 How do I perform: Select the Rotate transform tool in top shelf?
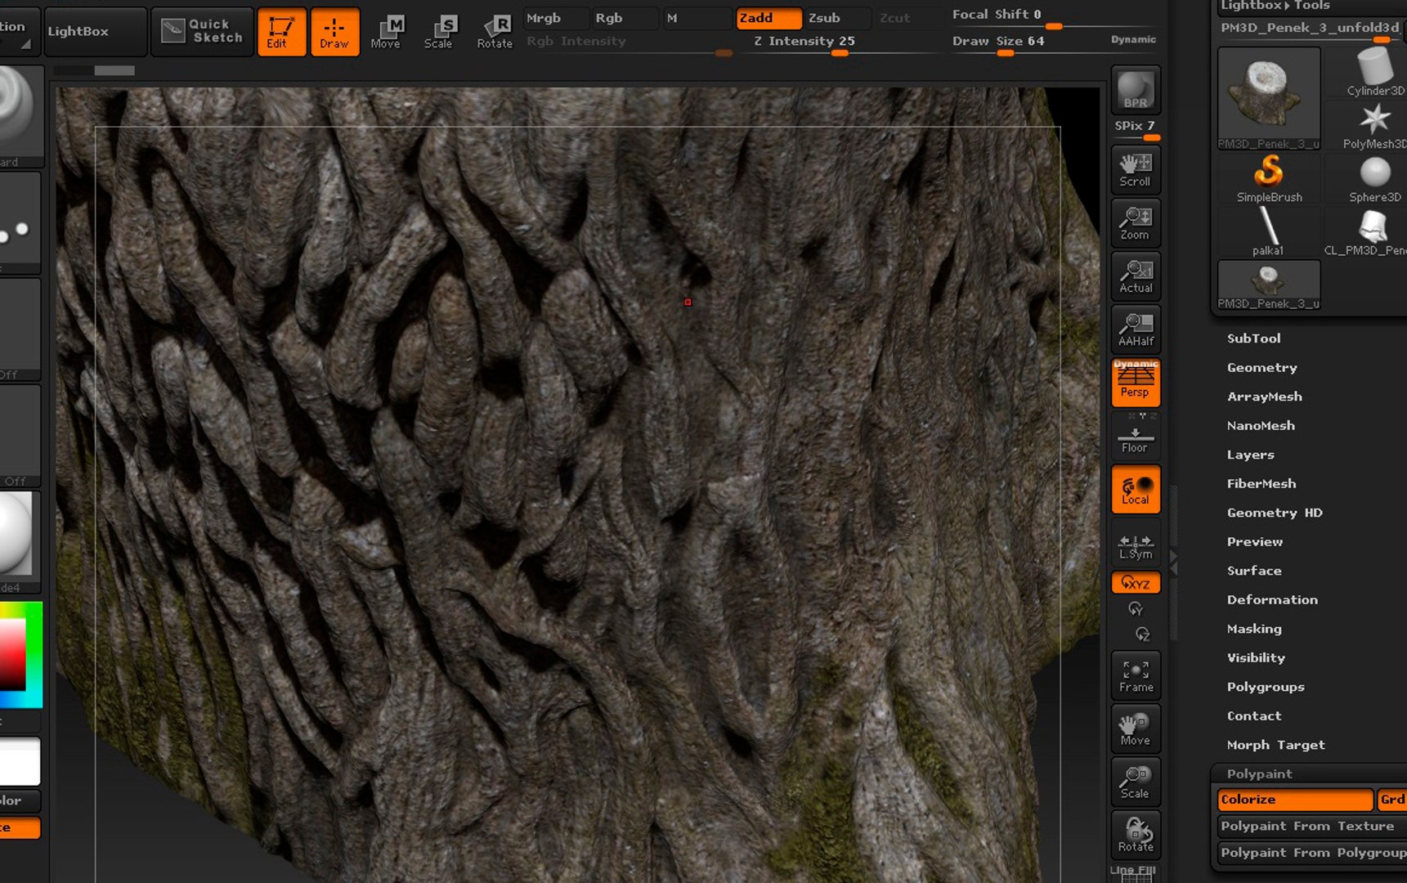click(x=494, y=32)
